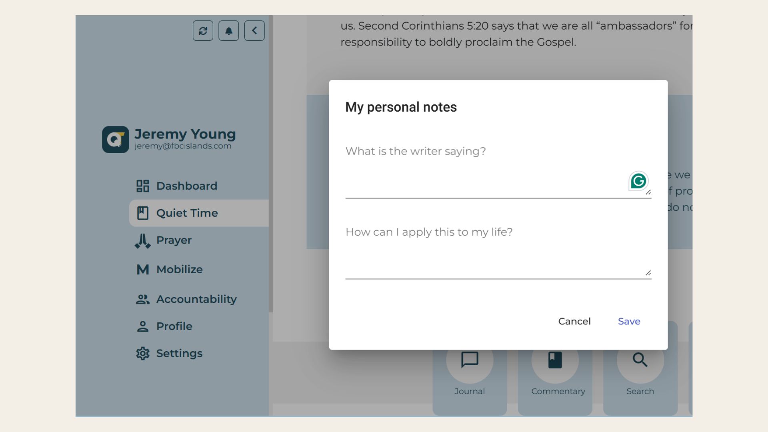This screenshot has height=432, width=768.
Task: Click the Grammarly icon in notes field
Action: (638, 181)
